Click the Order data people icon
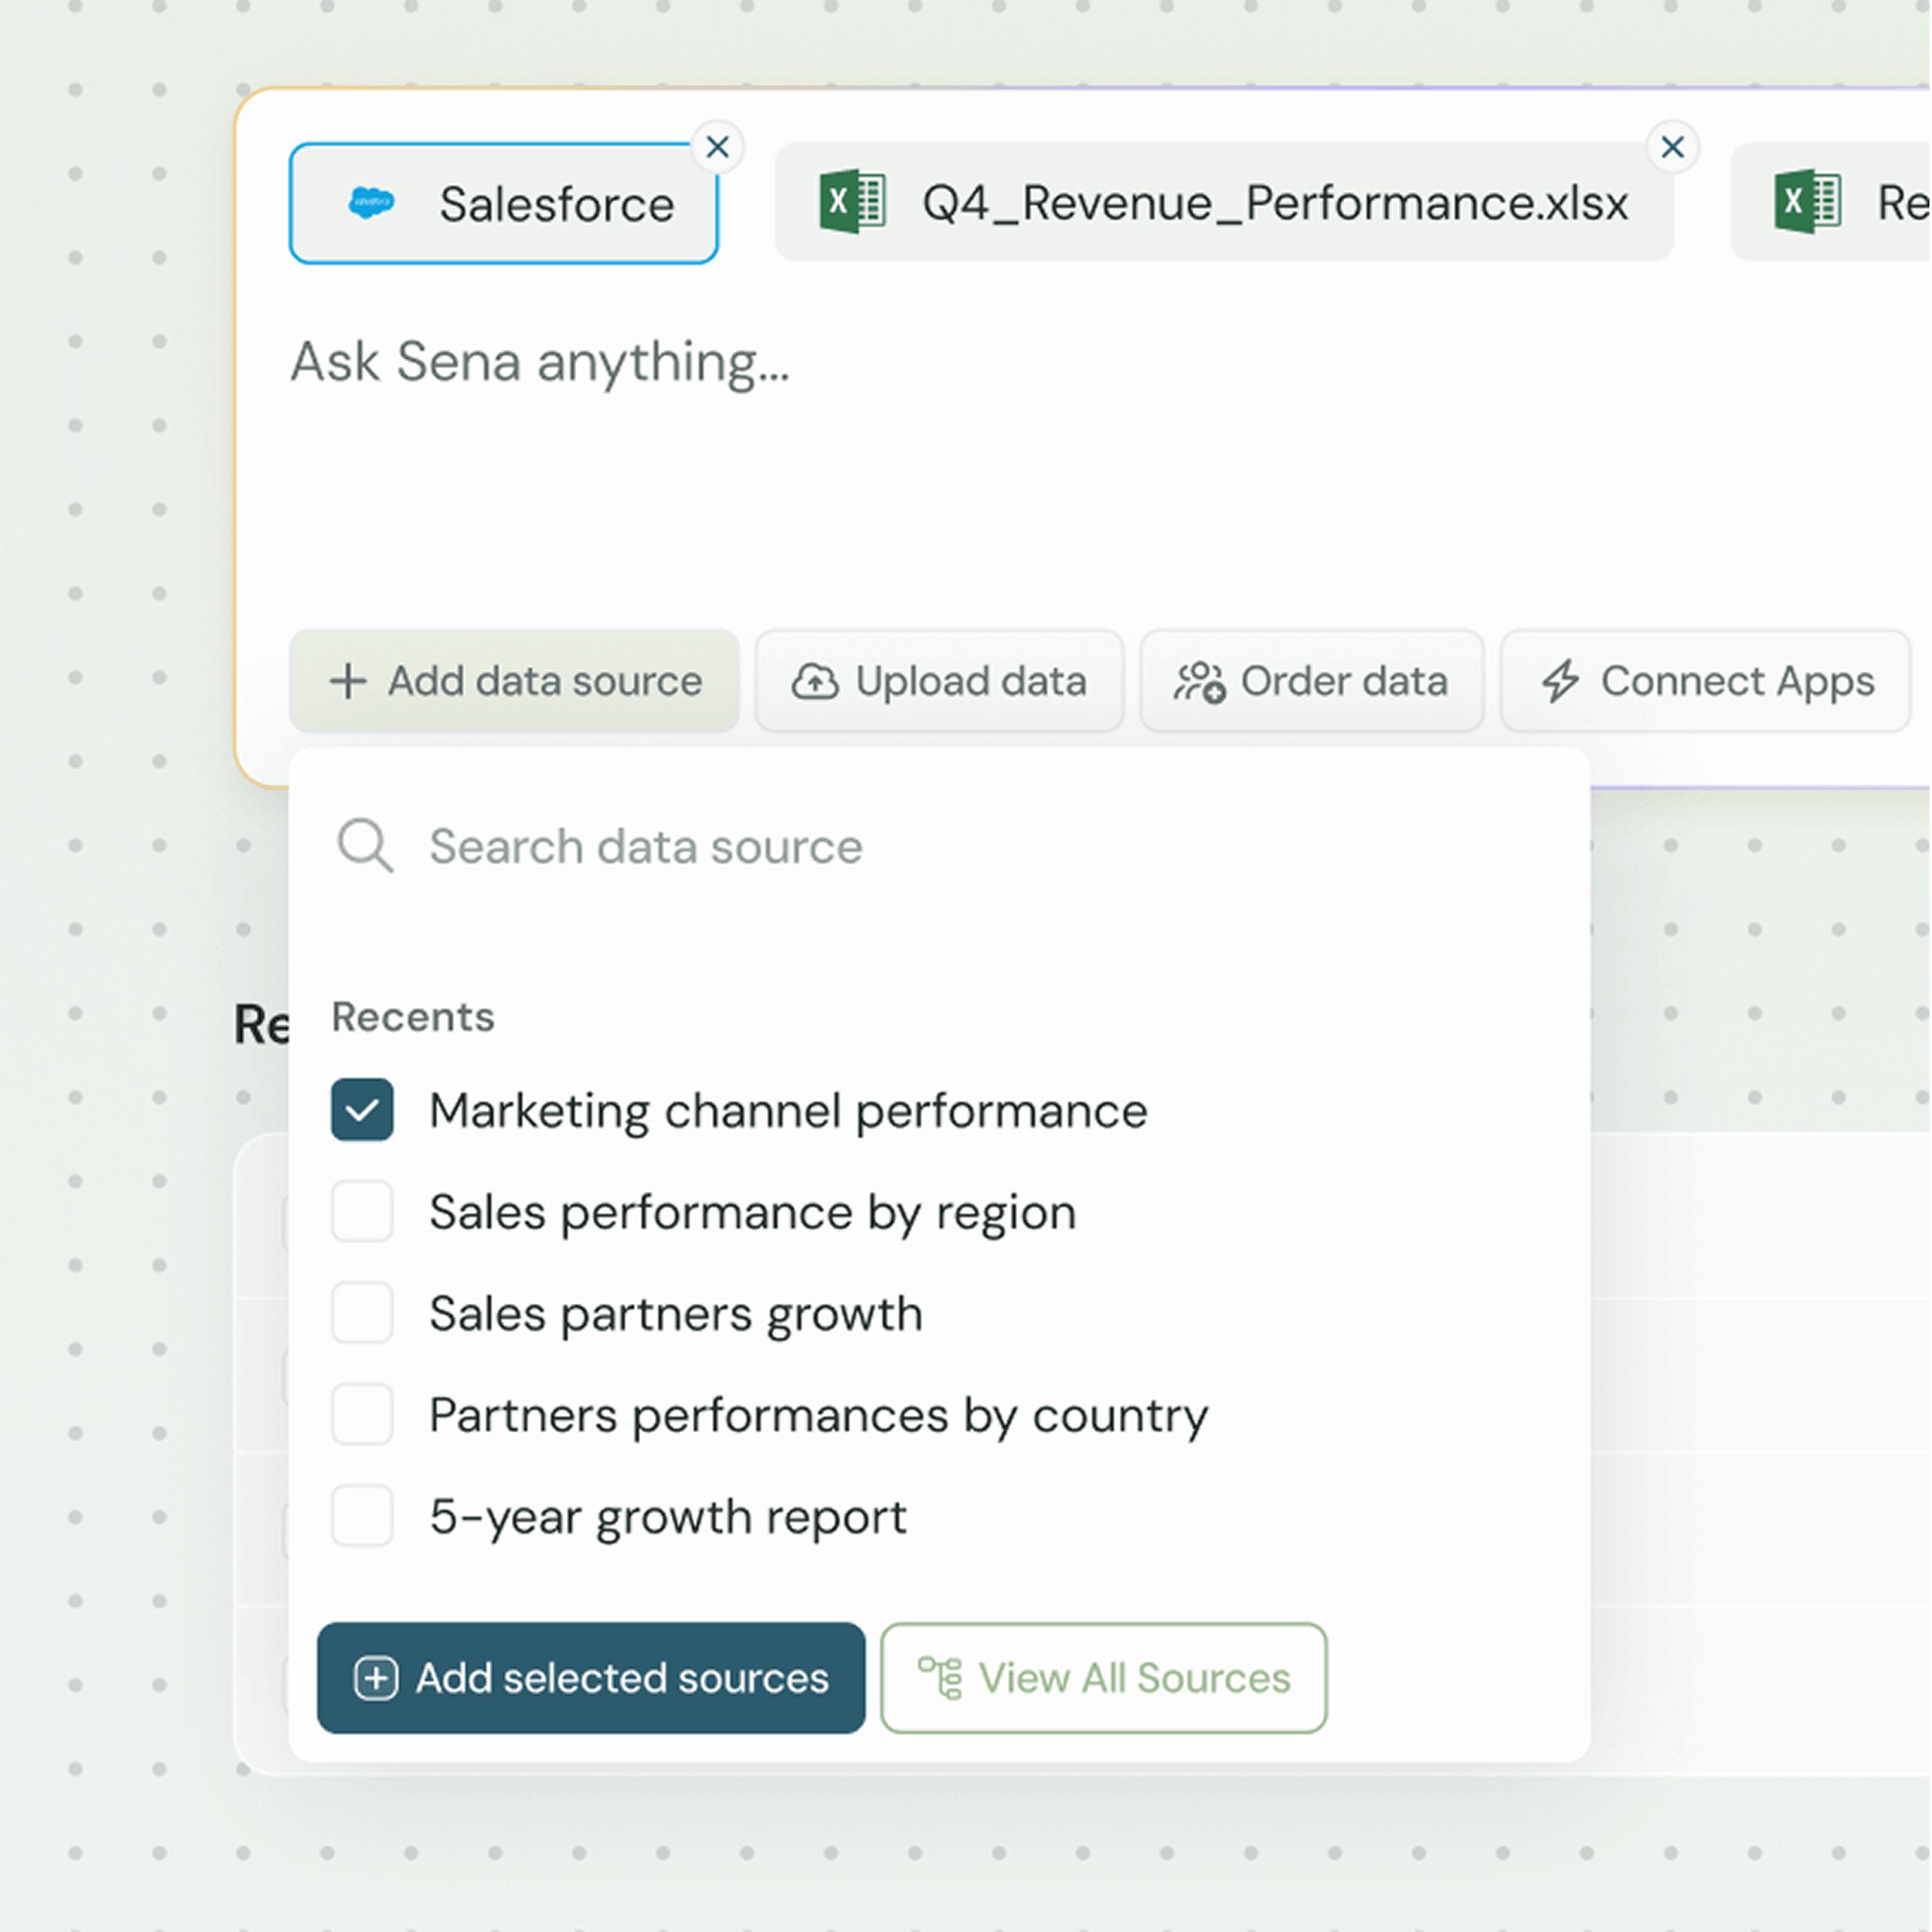 (1199, 682)
